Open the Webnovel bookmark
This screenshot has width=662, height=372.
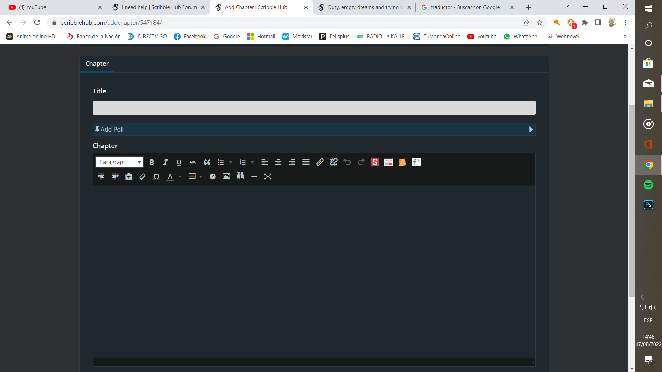(566, 36)
